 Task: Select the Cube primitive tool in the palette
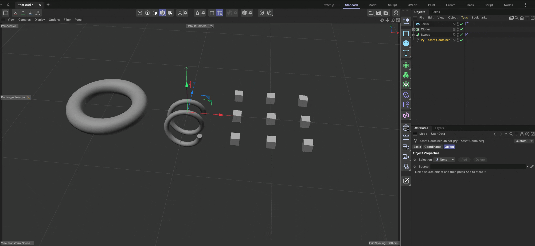click(x=406, y=43)
